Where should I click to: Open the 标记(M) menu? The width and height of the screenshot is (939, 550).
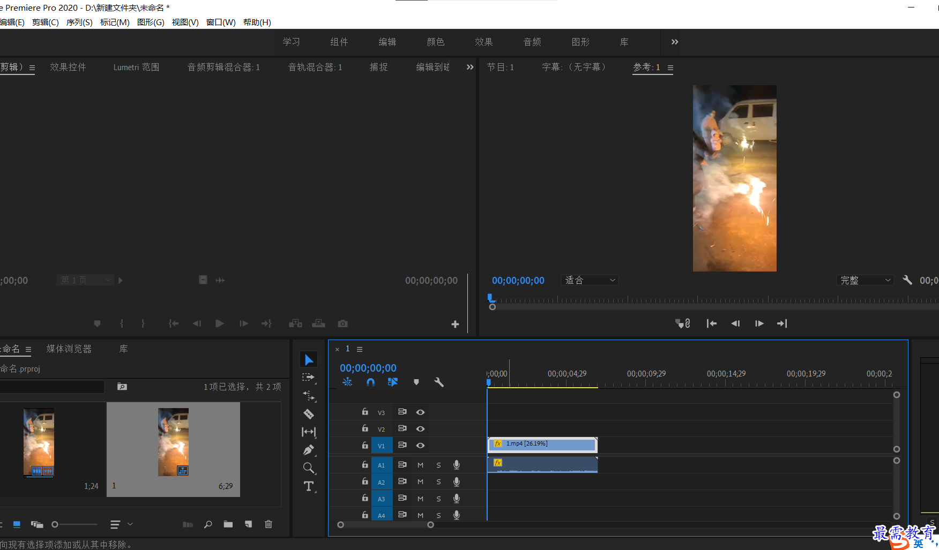coord(115,22)
